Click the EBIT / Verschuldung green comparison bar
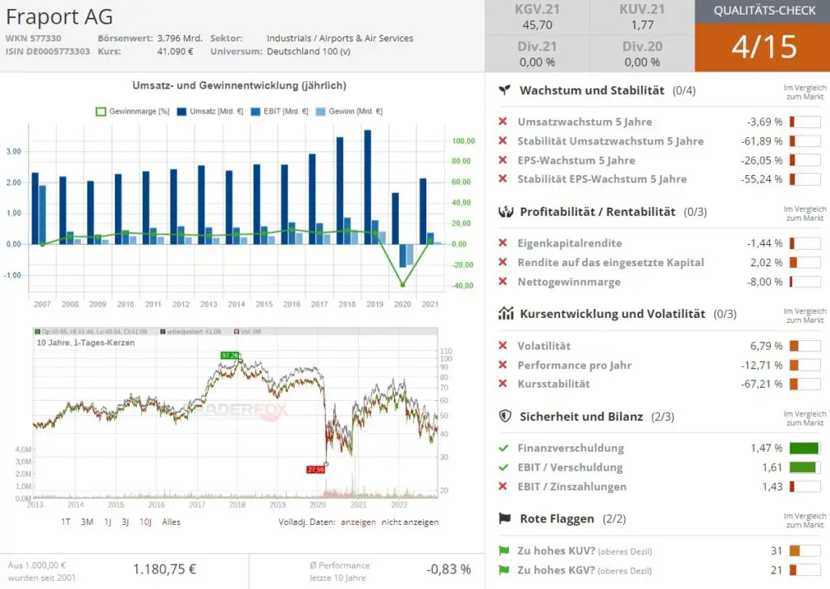Screen dimensions: 830x589 (805, 467)
